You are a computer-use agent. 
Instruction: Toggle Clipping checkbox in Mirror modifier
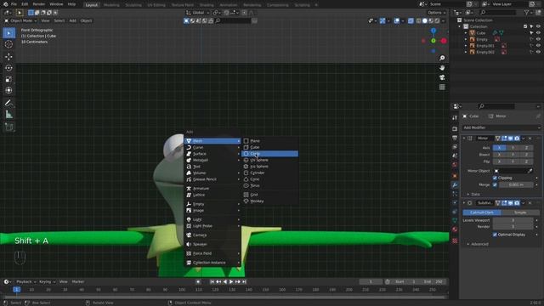tap(495, 178)
